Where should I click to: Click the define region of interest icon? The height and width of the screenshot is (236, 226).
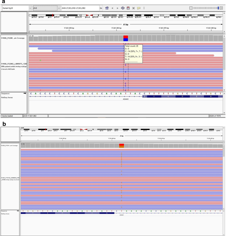click(x=128, y=8)
